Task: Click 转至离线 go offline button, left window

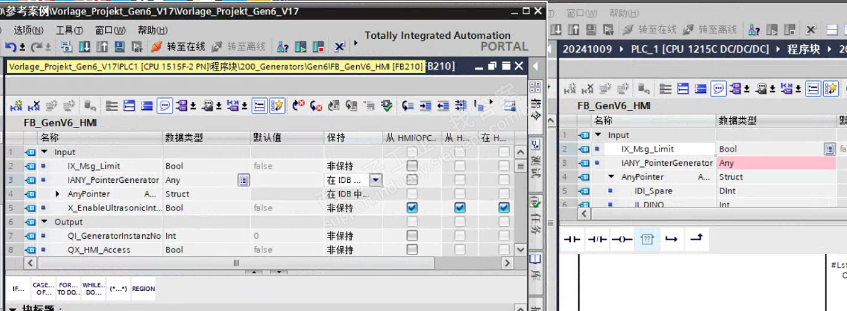Action: pos(238,46)
